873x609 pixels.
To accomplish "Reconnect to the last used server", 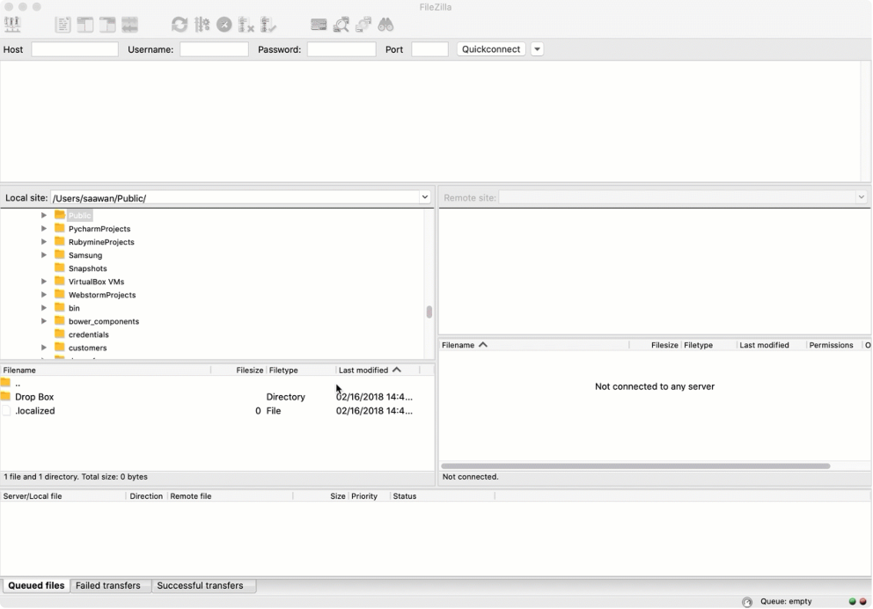I will tap(268, 25).
